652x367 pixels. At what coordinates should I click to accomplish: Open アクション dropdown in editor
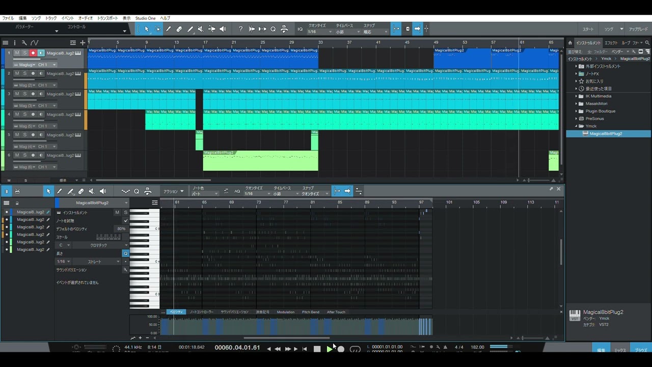pyautogui.click(x=174, y=191)
